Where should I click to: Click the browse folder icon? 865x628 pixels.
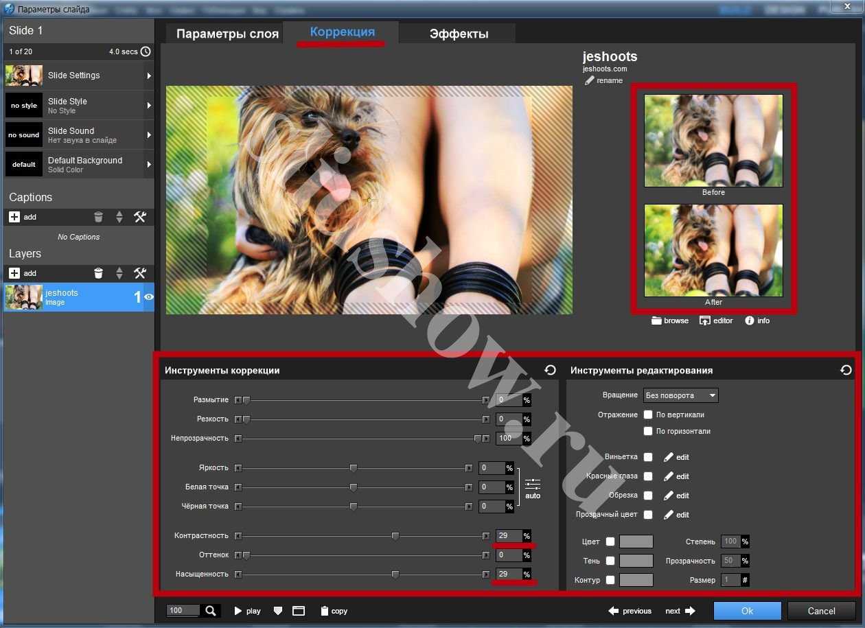[x=657, y=321]
